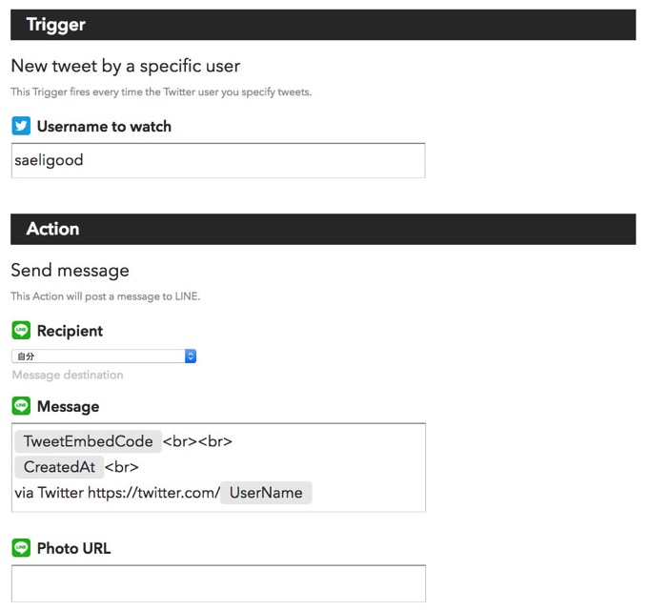Click the 'Photo URL' label text
Screen dimensions: 648x611
(74, 548)
